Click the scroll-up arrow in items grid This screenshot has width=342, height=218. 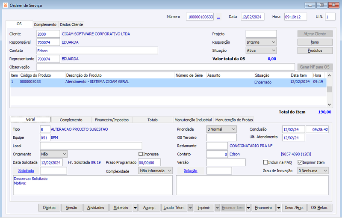coord(329,75)
